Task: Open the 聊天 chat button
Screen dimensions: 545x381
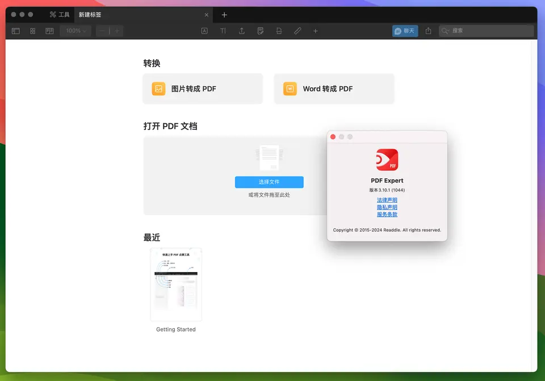Action: [x=405, y=31]
